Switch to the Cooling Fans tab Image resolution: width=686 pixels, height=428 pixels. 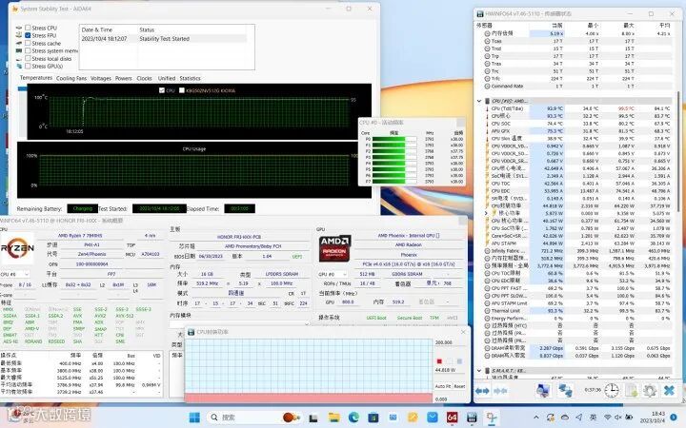coord(71,78)
